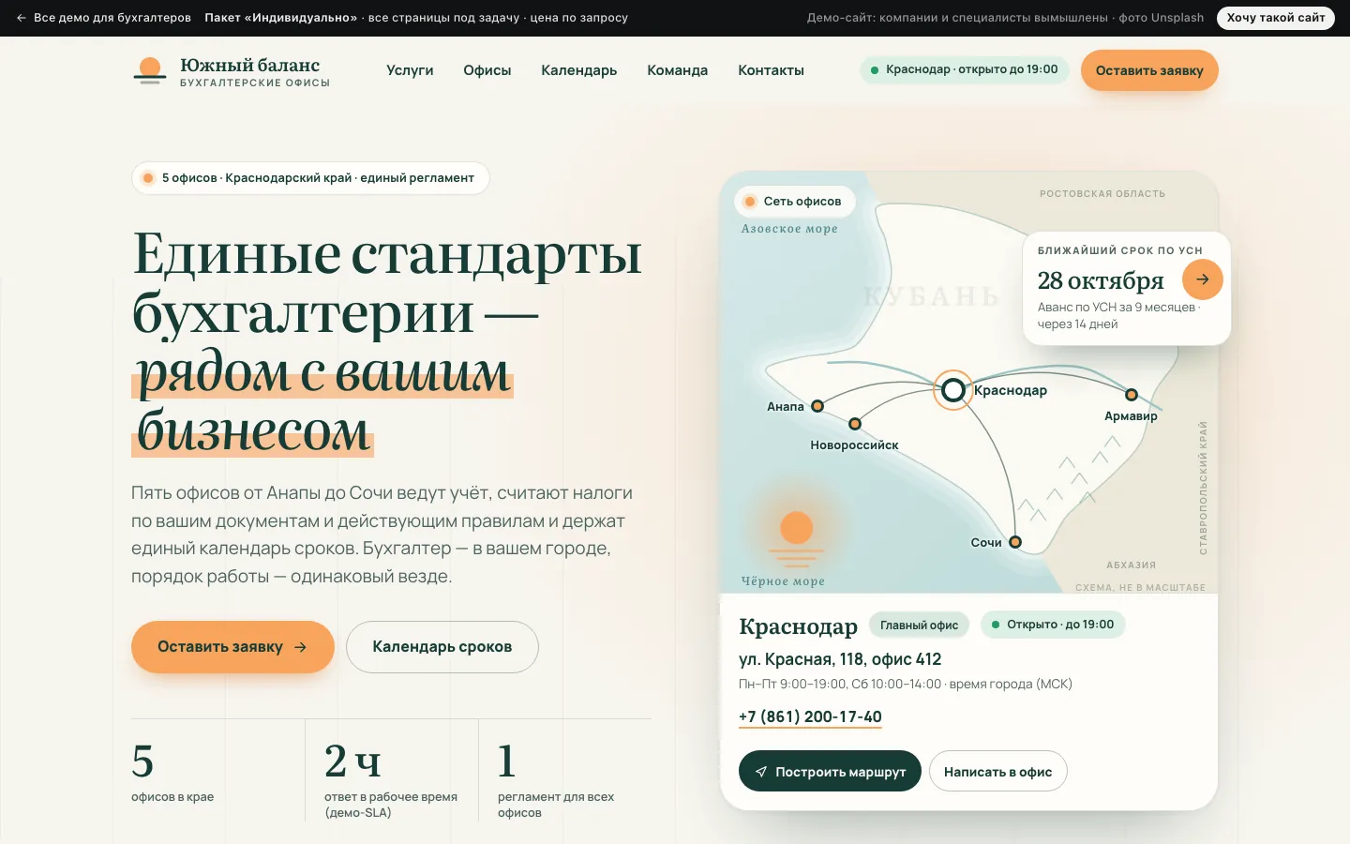Click the 'Новороссийск' label on the map
The width and height of the screenshot is (1350, 844).
pyautogui.click(x=854, y=445)
